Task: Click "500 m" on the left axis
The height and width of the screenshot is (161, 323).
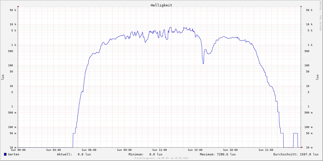Action: 12,113
